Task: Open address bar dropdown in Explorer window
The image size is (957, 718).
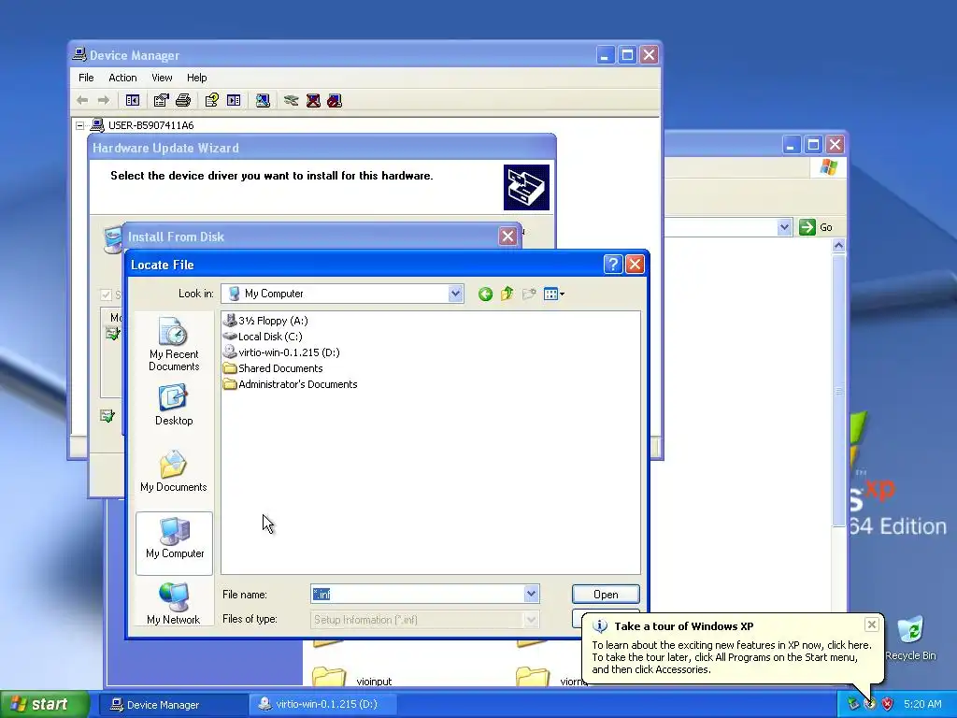Action: coord(785,227)
